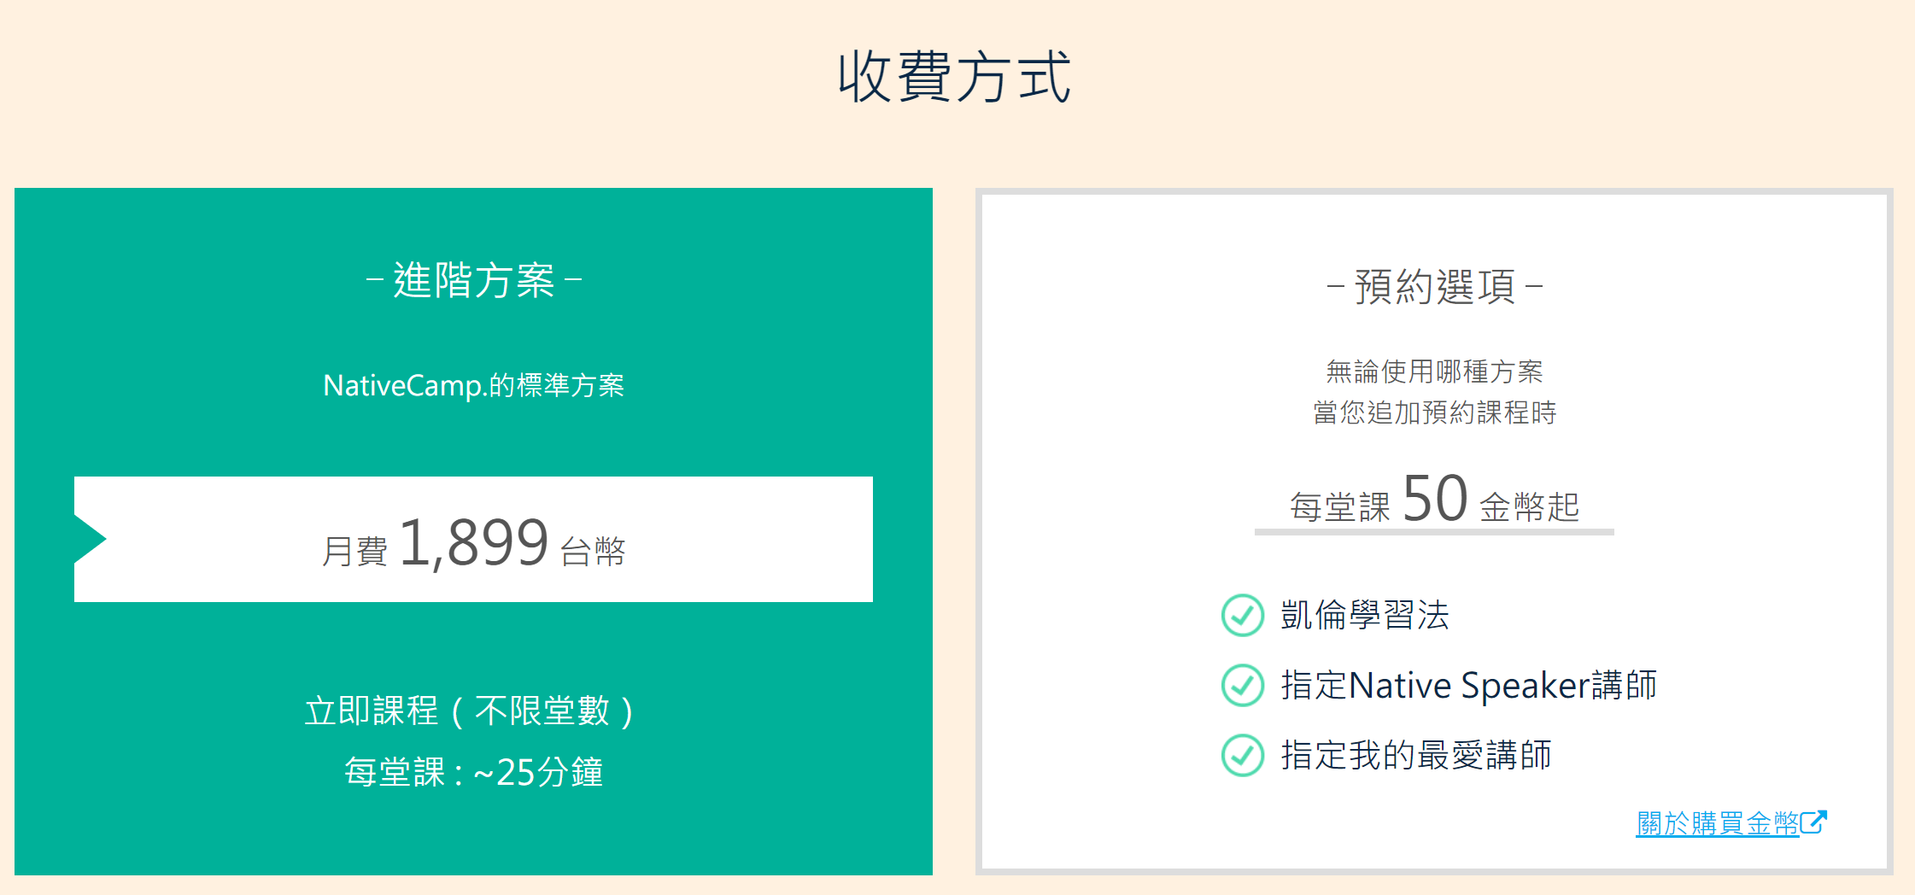
Task: Click the 指定Native Speaker講師 feature label
Action: click(1469, 685)
